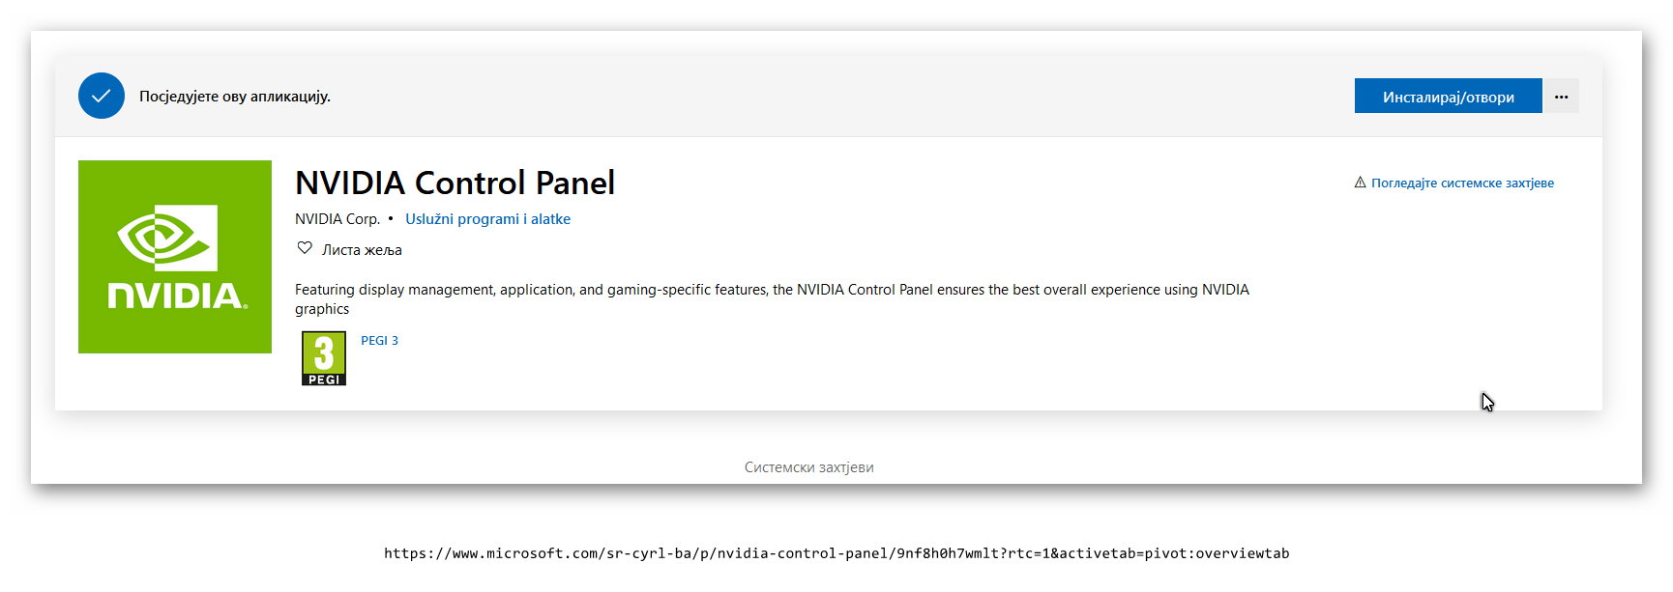Click the word 'graphics' in the description
The height and width of the screenshot is (592, 1673).
pyautogui.click(x=322, y=309)
